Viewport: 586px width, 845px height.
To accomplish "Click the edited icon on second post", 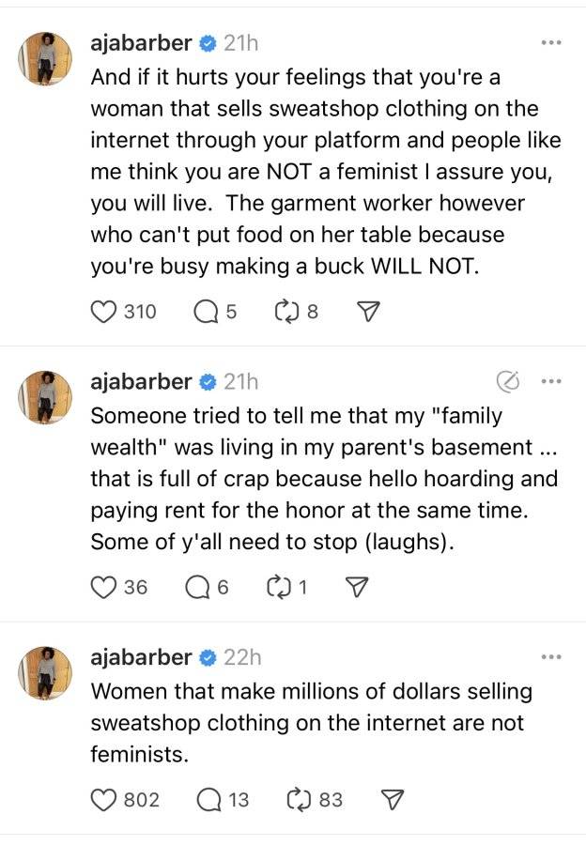I will pos(508,381).
